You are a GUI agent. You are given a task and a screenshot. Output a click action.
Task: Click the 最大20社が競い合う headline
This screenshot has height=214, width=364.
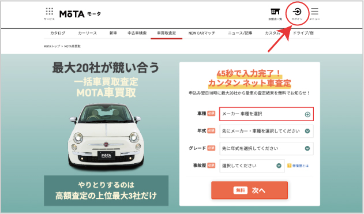click(106, 67)
